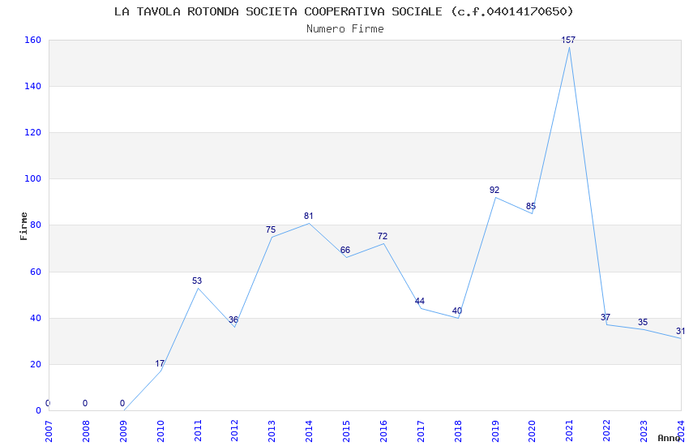Click the subtitle Numero Firme

tap(345, 29)
